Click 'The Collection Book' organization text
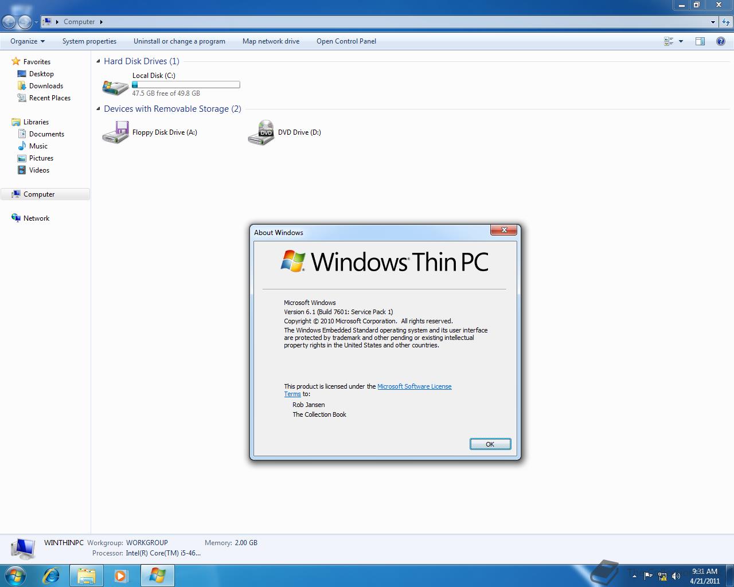This screenshot has width=734, height=587. pyautogui.click(x=319, y=414)
